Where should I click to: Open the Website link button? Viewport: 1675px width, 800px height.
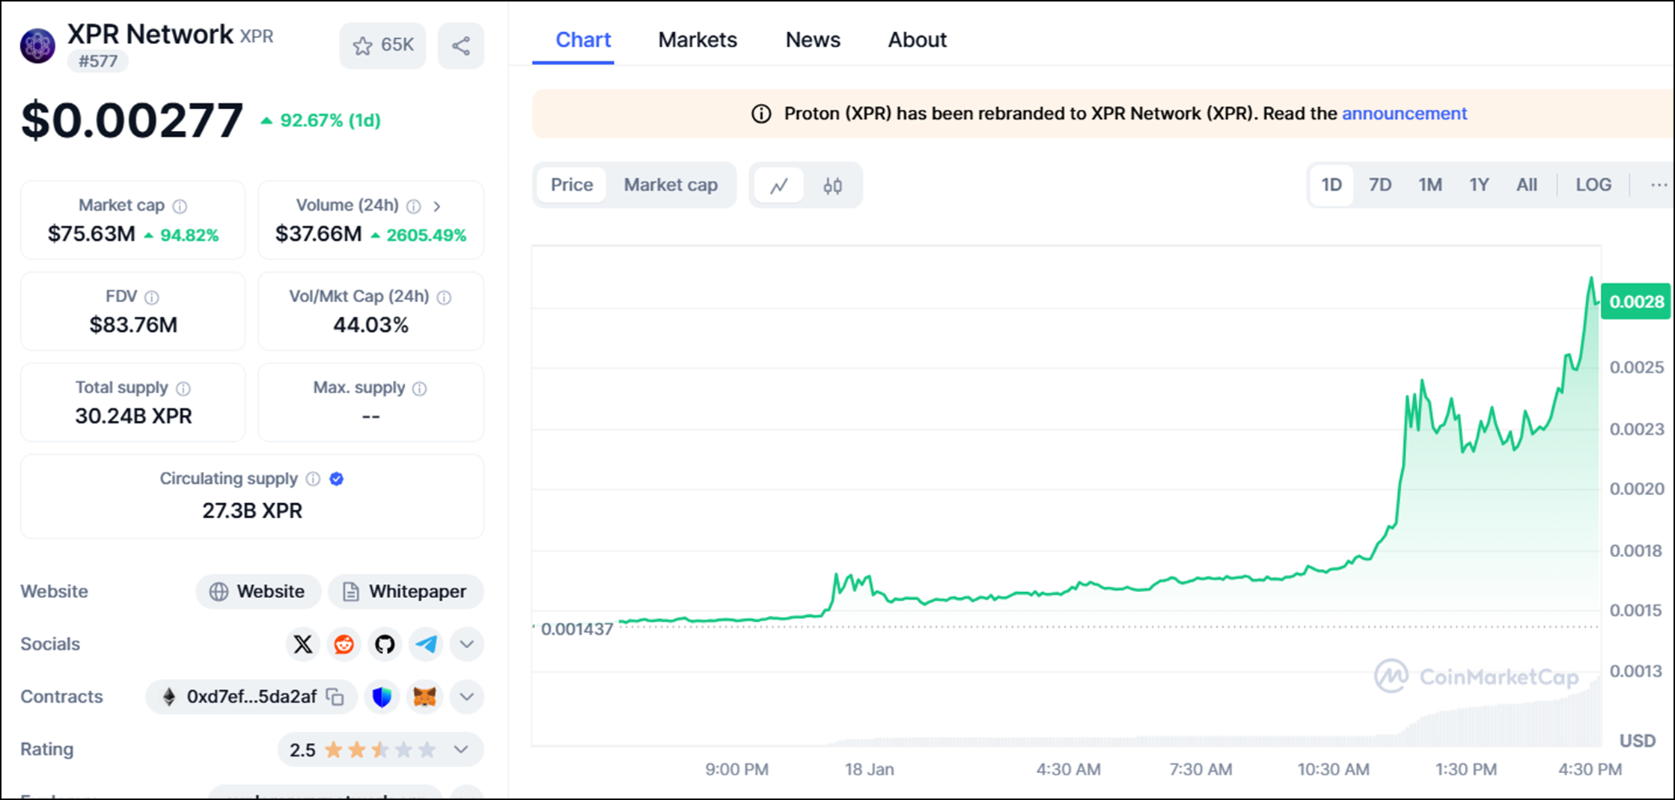[258, 591]
